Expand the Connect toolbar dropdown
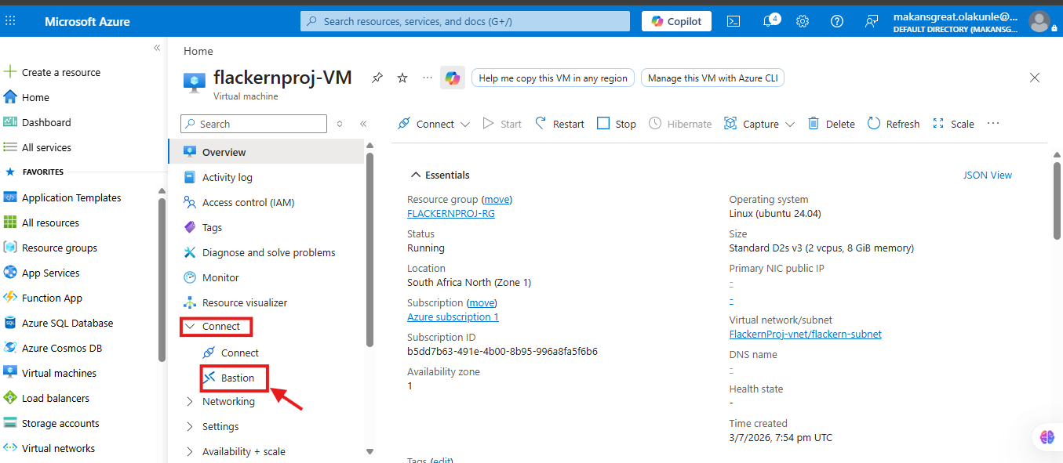Viewport: 1063px width, 463px height. click(465, 125)
